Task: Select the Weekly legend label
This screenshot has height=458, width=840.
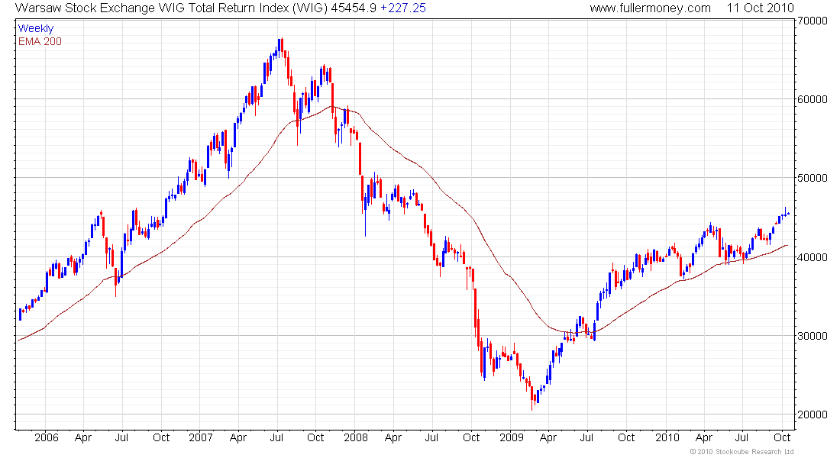Action: tap(36, 28)
